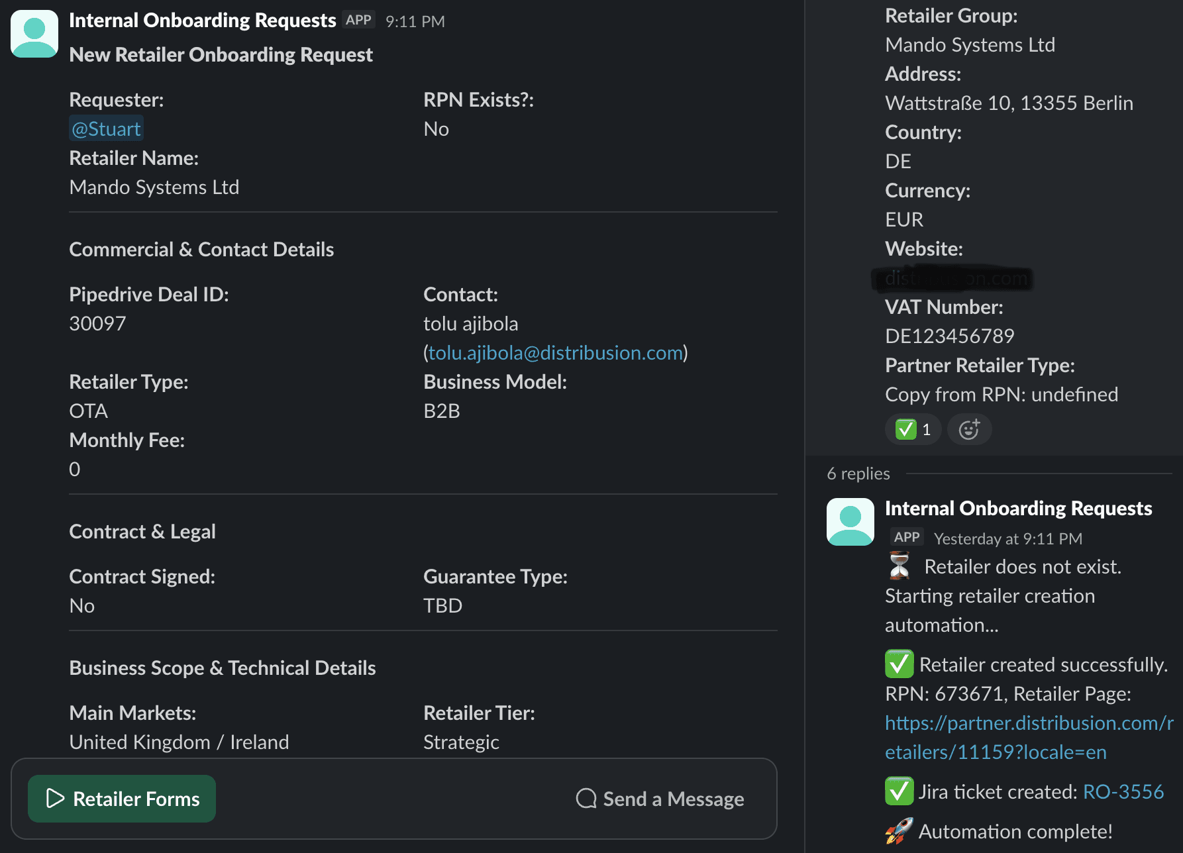
Task: Click the @Stuart mention
Action: 106,128
